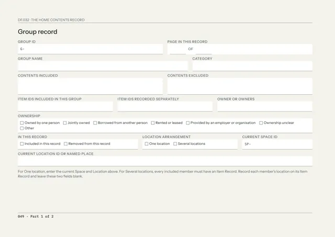Viewport: 335px width, 237px height.
Task: Select the 'One location' checkbox
Action: (147, 144)
